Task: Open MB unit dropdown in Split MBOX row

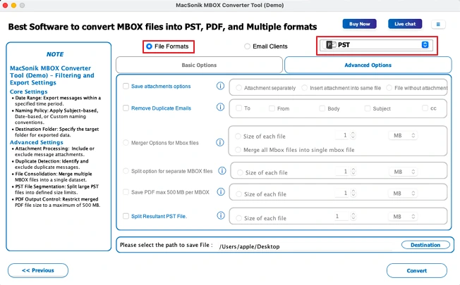Action: [x=404, y=172]
